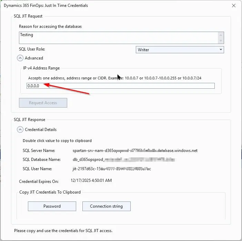Copy JIT Password to clipboard

click(x=52, y=206)
